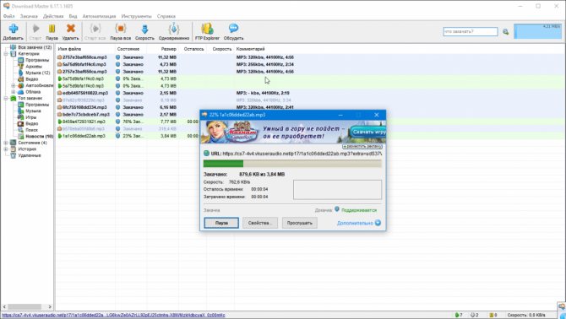The width and height of the screenshot is (566, 319).
Task: Click the разместить рекламу link
Action: coord(362,147)
